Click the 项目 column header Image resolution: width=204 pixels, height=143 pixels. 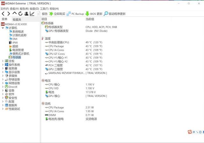[44, 19]
